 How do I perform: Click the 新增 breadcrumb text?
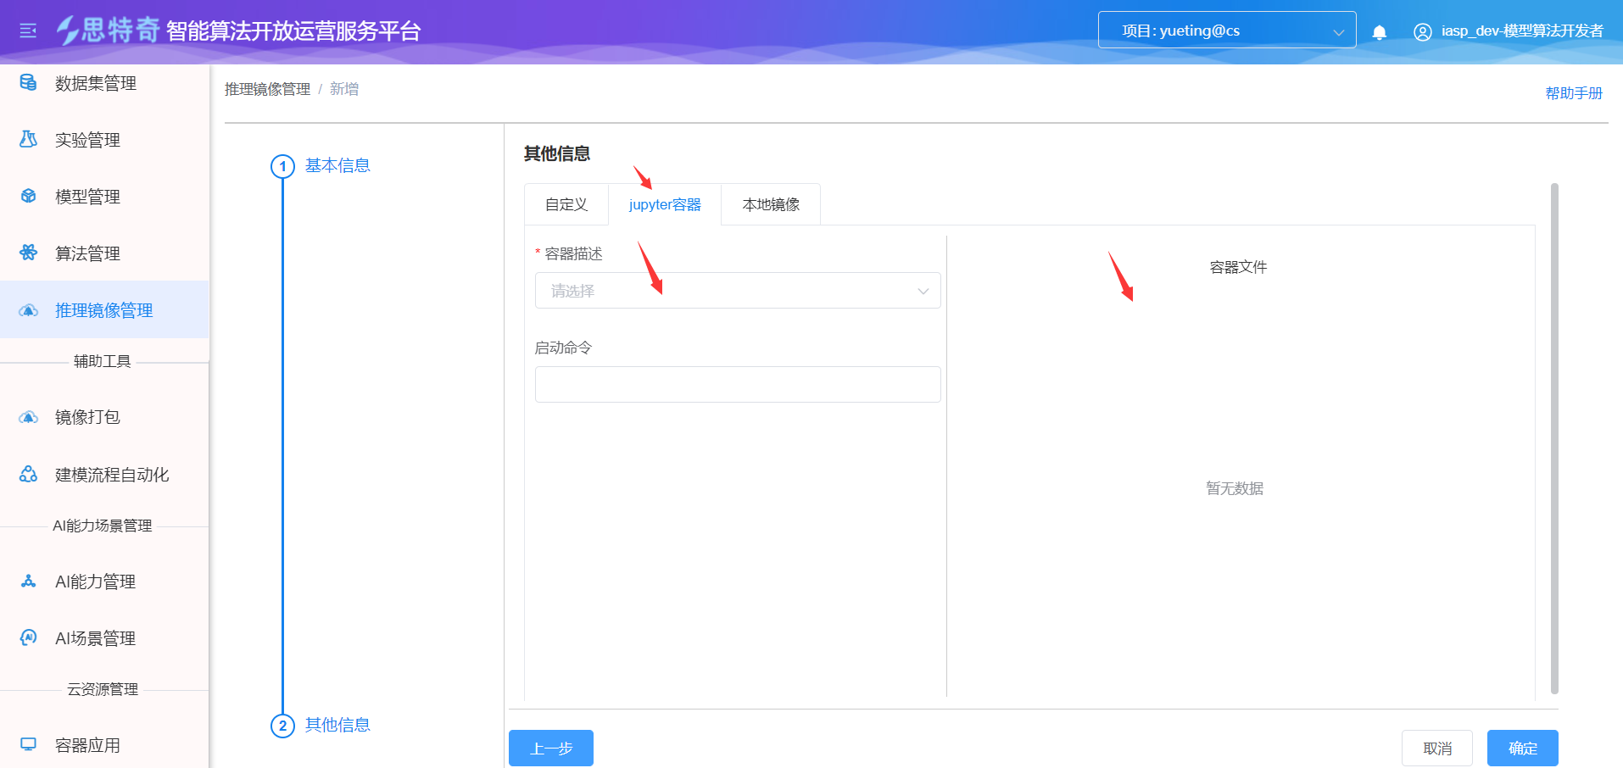click(344, 89)
